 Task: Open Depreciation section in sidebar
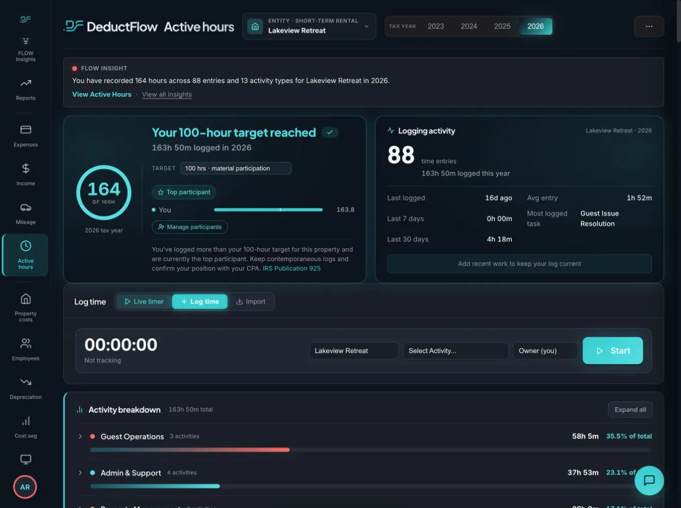[25, 389]
